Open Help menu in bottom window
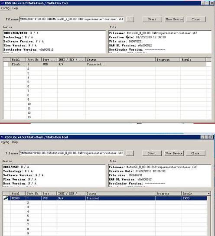The height and width of the screenshot is (236, 215). click(x=15, y=142)
